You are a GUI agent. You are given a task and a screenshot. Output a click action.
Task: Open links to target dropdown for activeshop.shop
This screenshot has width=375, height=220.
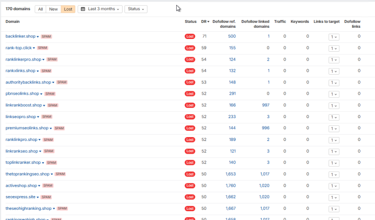(x=334, y=186)
